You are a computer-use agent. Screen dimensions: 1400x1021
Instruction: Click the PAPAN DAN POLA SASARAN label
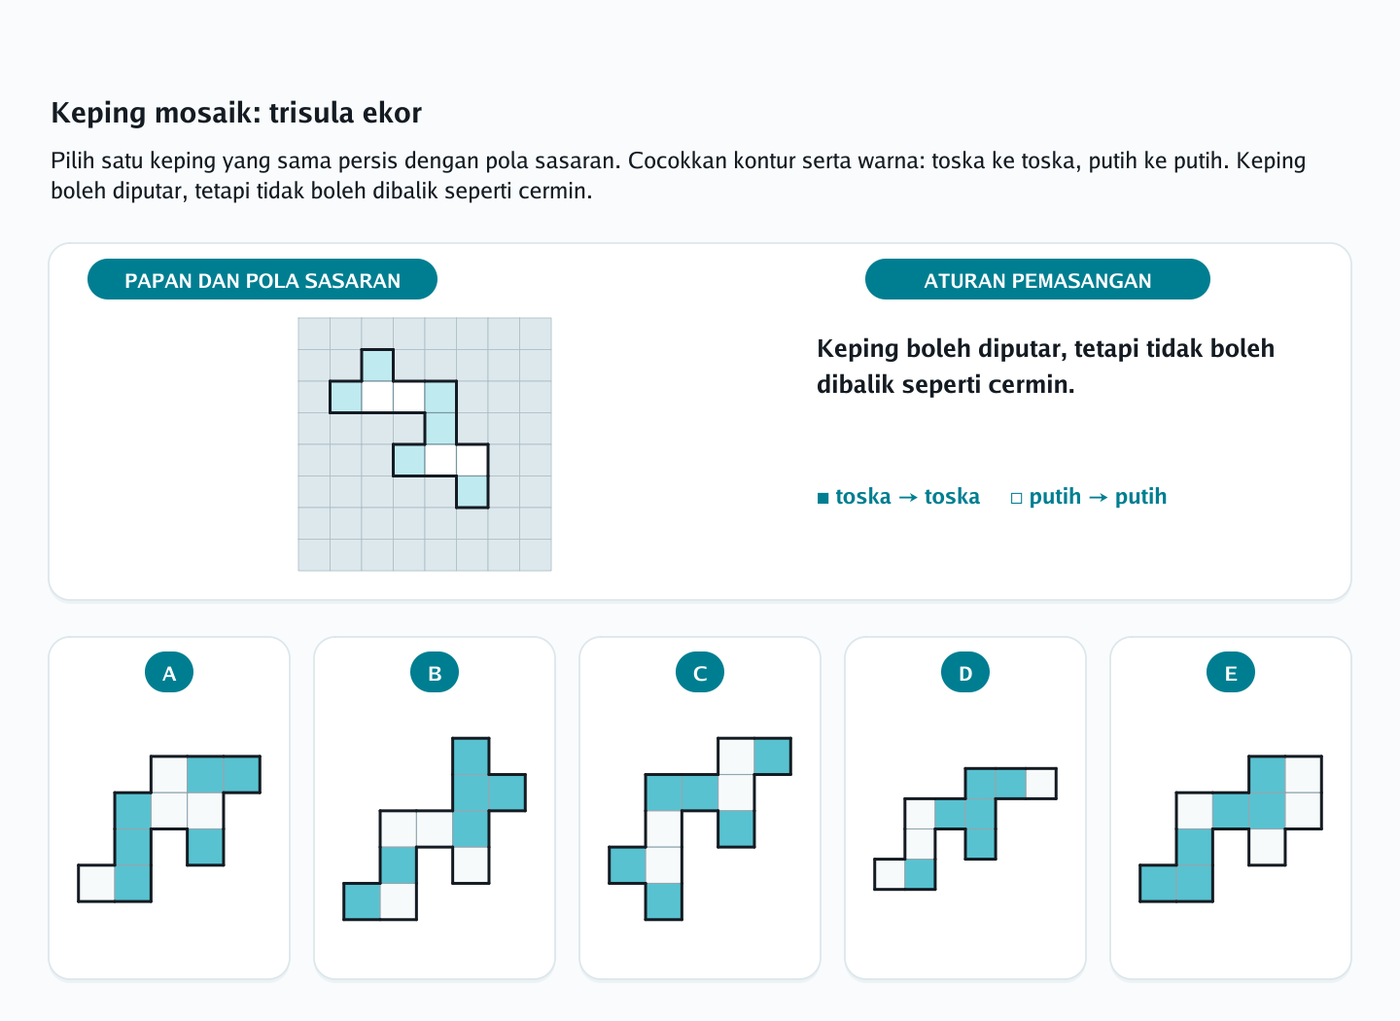262,280
